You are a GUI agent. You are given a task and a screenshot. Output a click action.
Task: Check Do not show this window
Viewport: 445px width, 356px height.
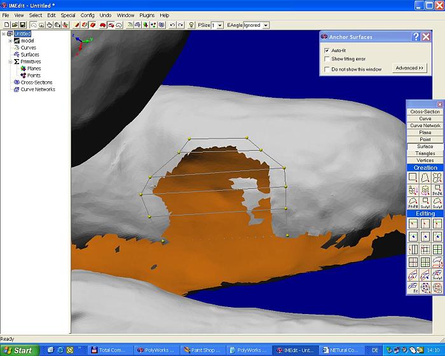[x=327, y=69]
